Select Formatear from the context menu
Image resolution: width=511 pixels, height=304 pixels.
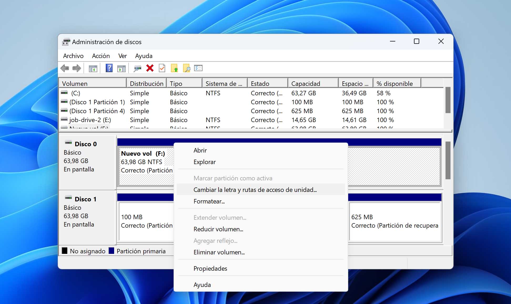pyautogui.click(x=209, y=202)
